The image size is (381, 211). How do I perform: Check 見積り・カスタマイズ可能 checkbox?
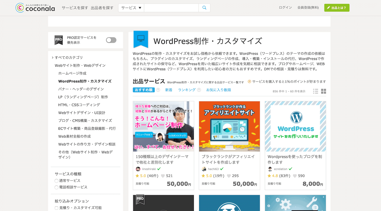tap(57, 208)
